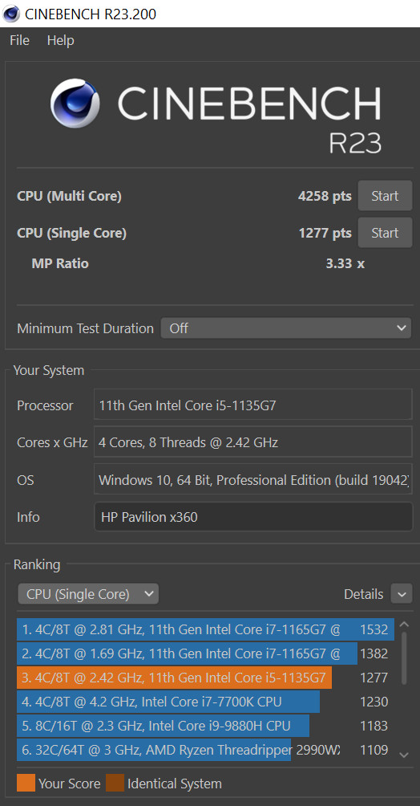Click the Info field with HP Pavilion x360
This screenshot has width=420, height=806.
coord(253,517)
